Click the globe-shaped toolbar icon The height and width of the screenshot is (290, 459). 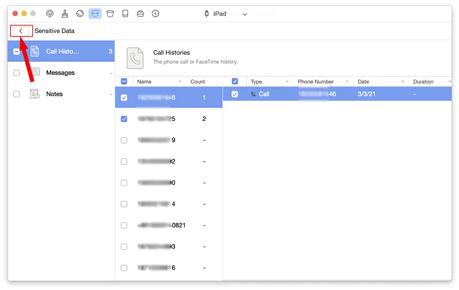coord(80,14)
